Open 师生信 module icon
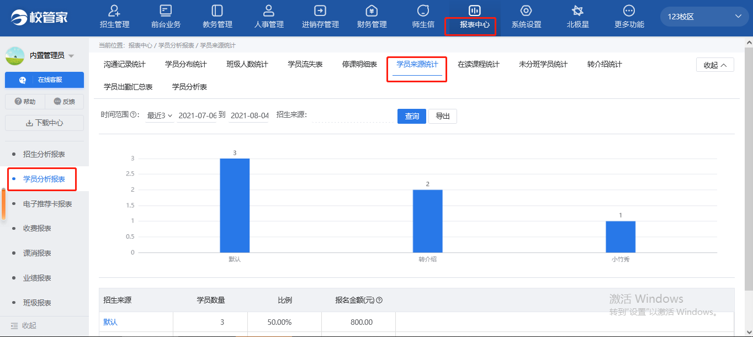The width and height of the screenshot is (753, 337). [x=423, y=10]
